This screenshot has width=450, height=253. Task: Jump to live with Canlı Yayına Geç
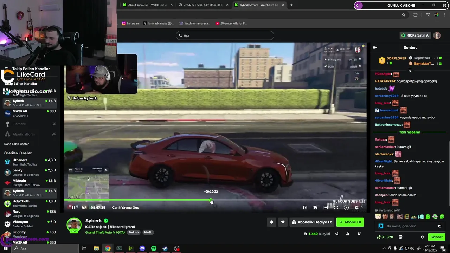[126, 207]
